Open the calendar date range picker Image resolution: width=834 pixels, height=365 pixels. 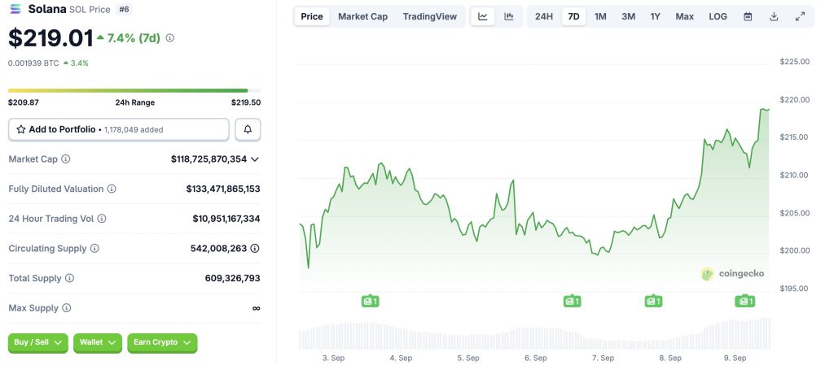tap(748, 16)
